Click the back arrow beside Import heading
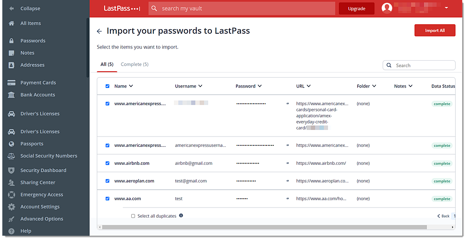This screenshot has height=238, width=465. 99,31
